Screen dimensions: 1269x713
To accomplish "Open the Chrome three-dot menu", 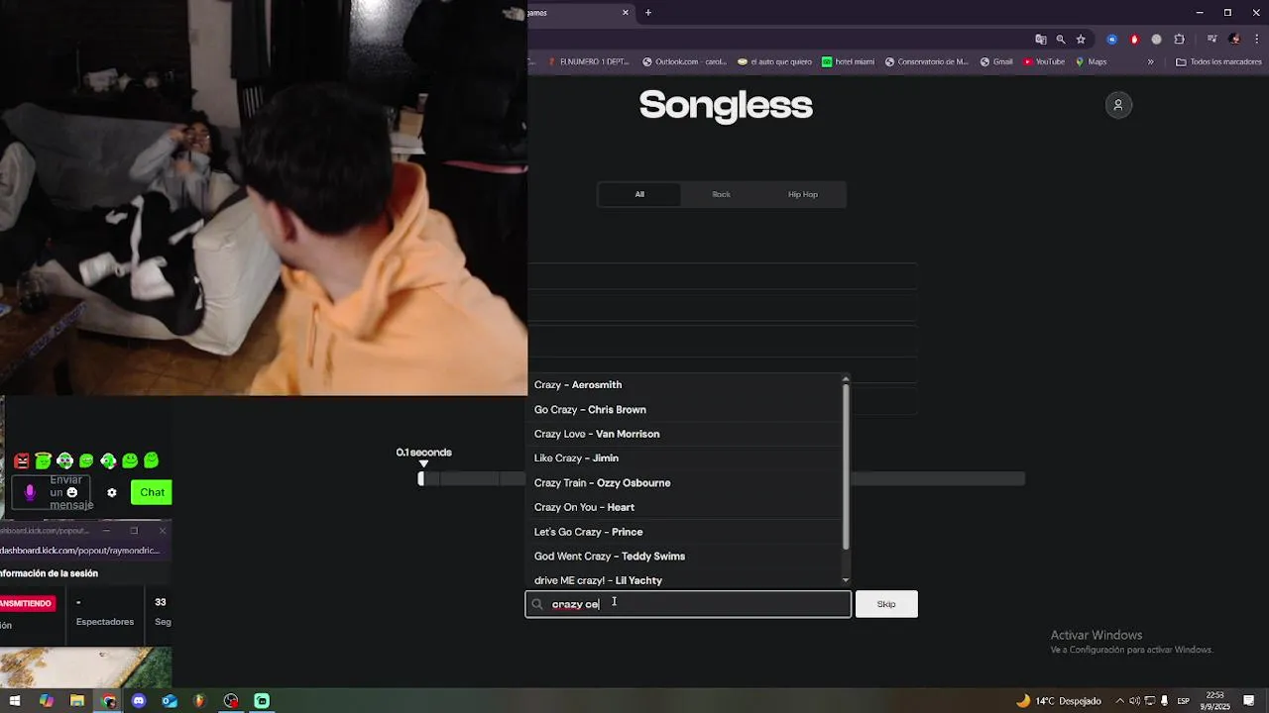I will click(1255, 40).
